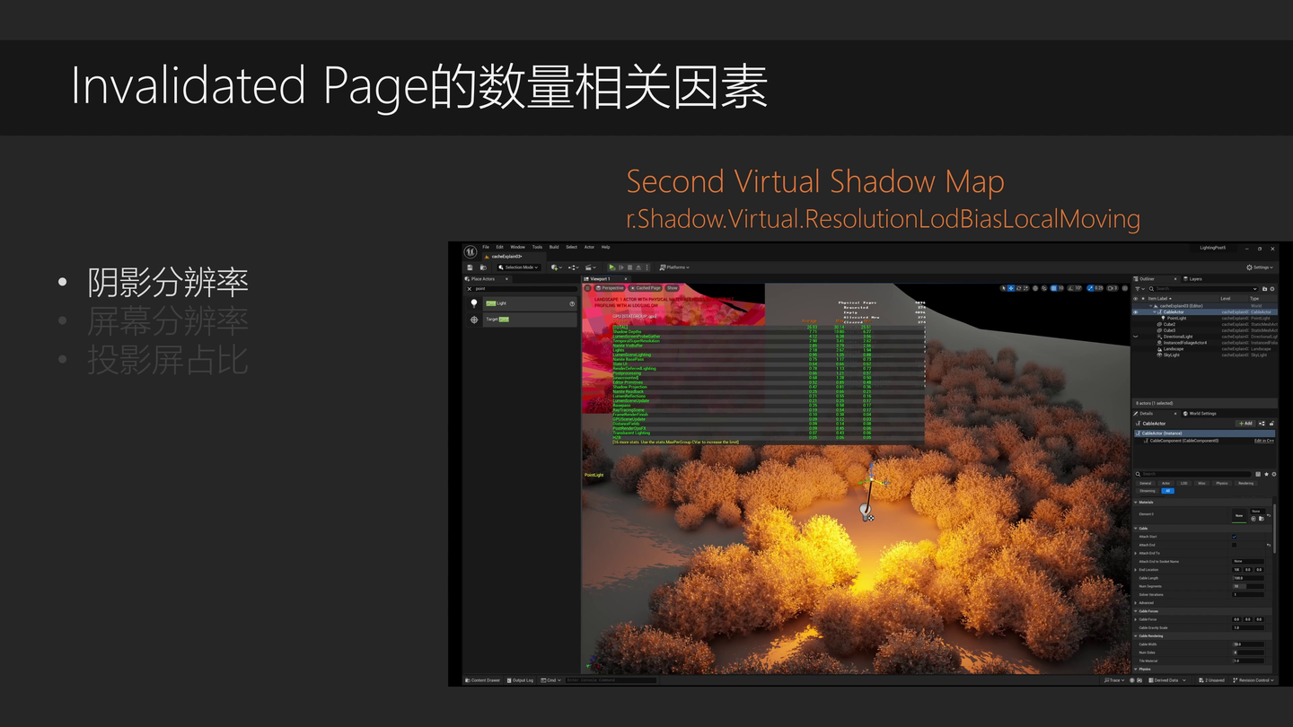1293x727 pixels.
Task: Expand the End Location property
Action: click(x=1135, y=570)
